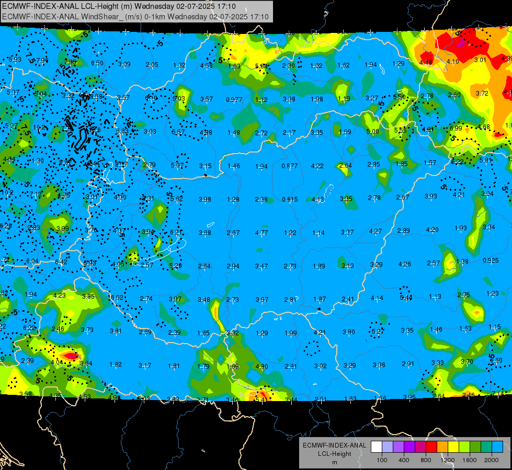
Task: Click the grid value 6.42
Action: [61, 262]
